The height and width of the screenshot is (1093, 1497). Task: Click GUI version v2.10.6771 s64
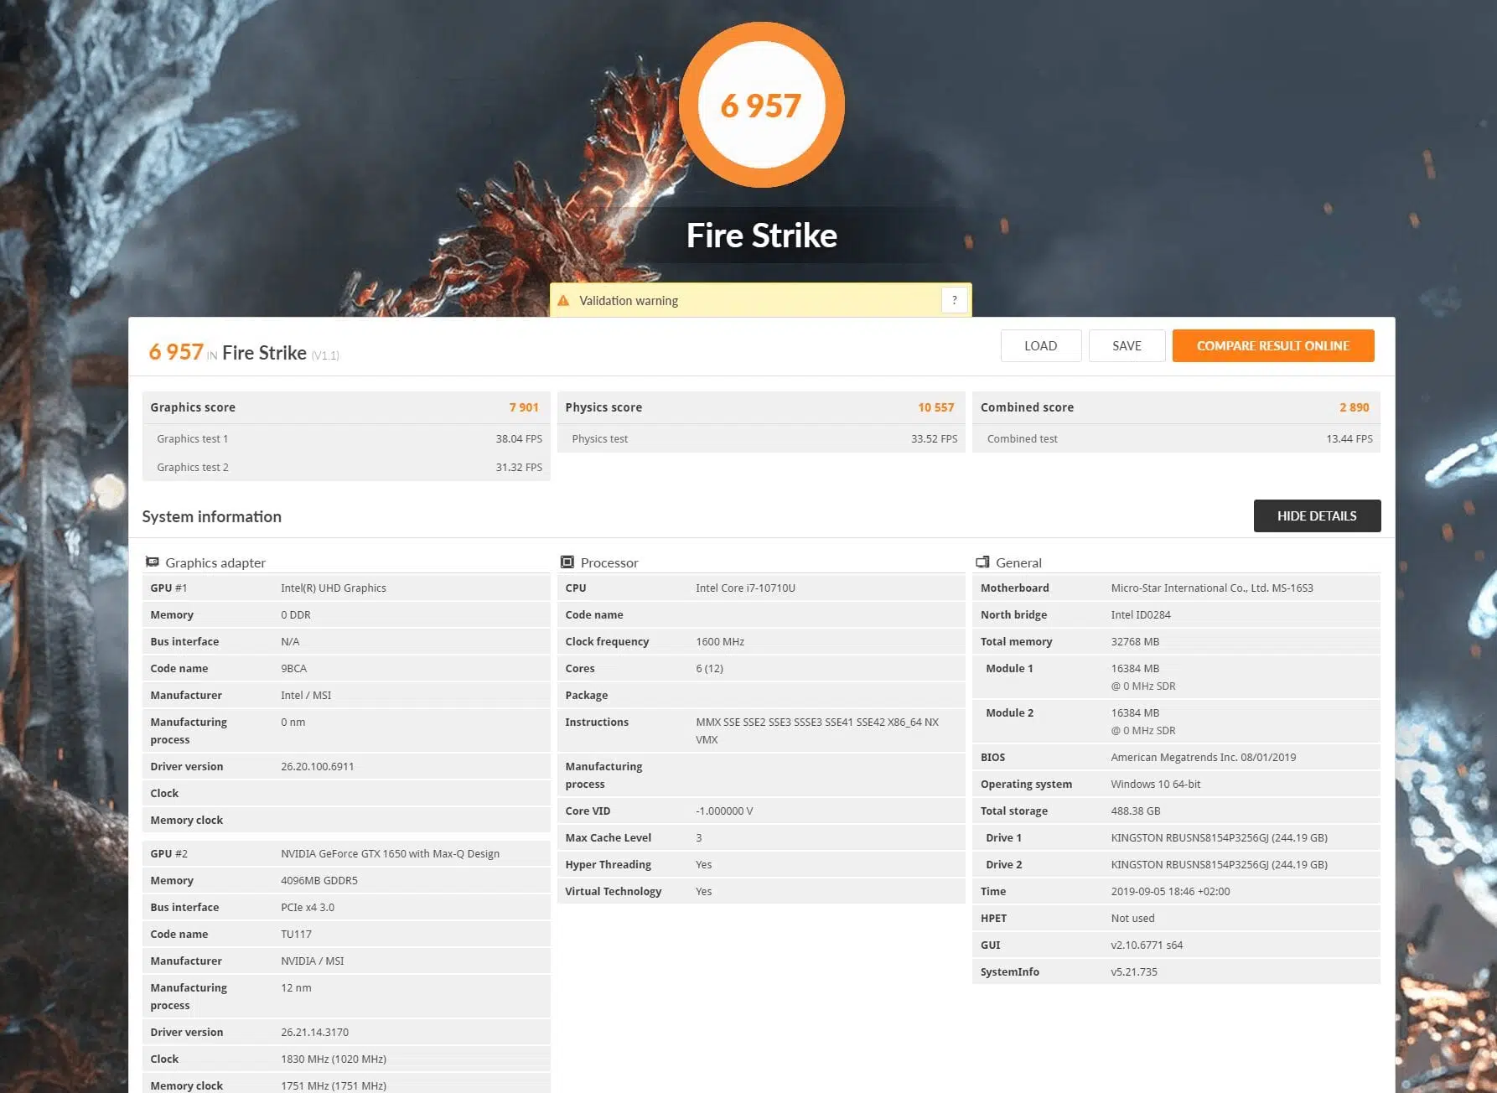(1147, 945)
